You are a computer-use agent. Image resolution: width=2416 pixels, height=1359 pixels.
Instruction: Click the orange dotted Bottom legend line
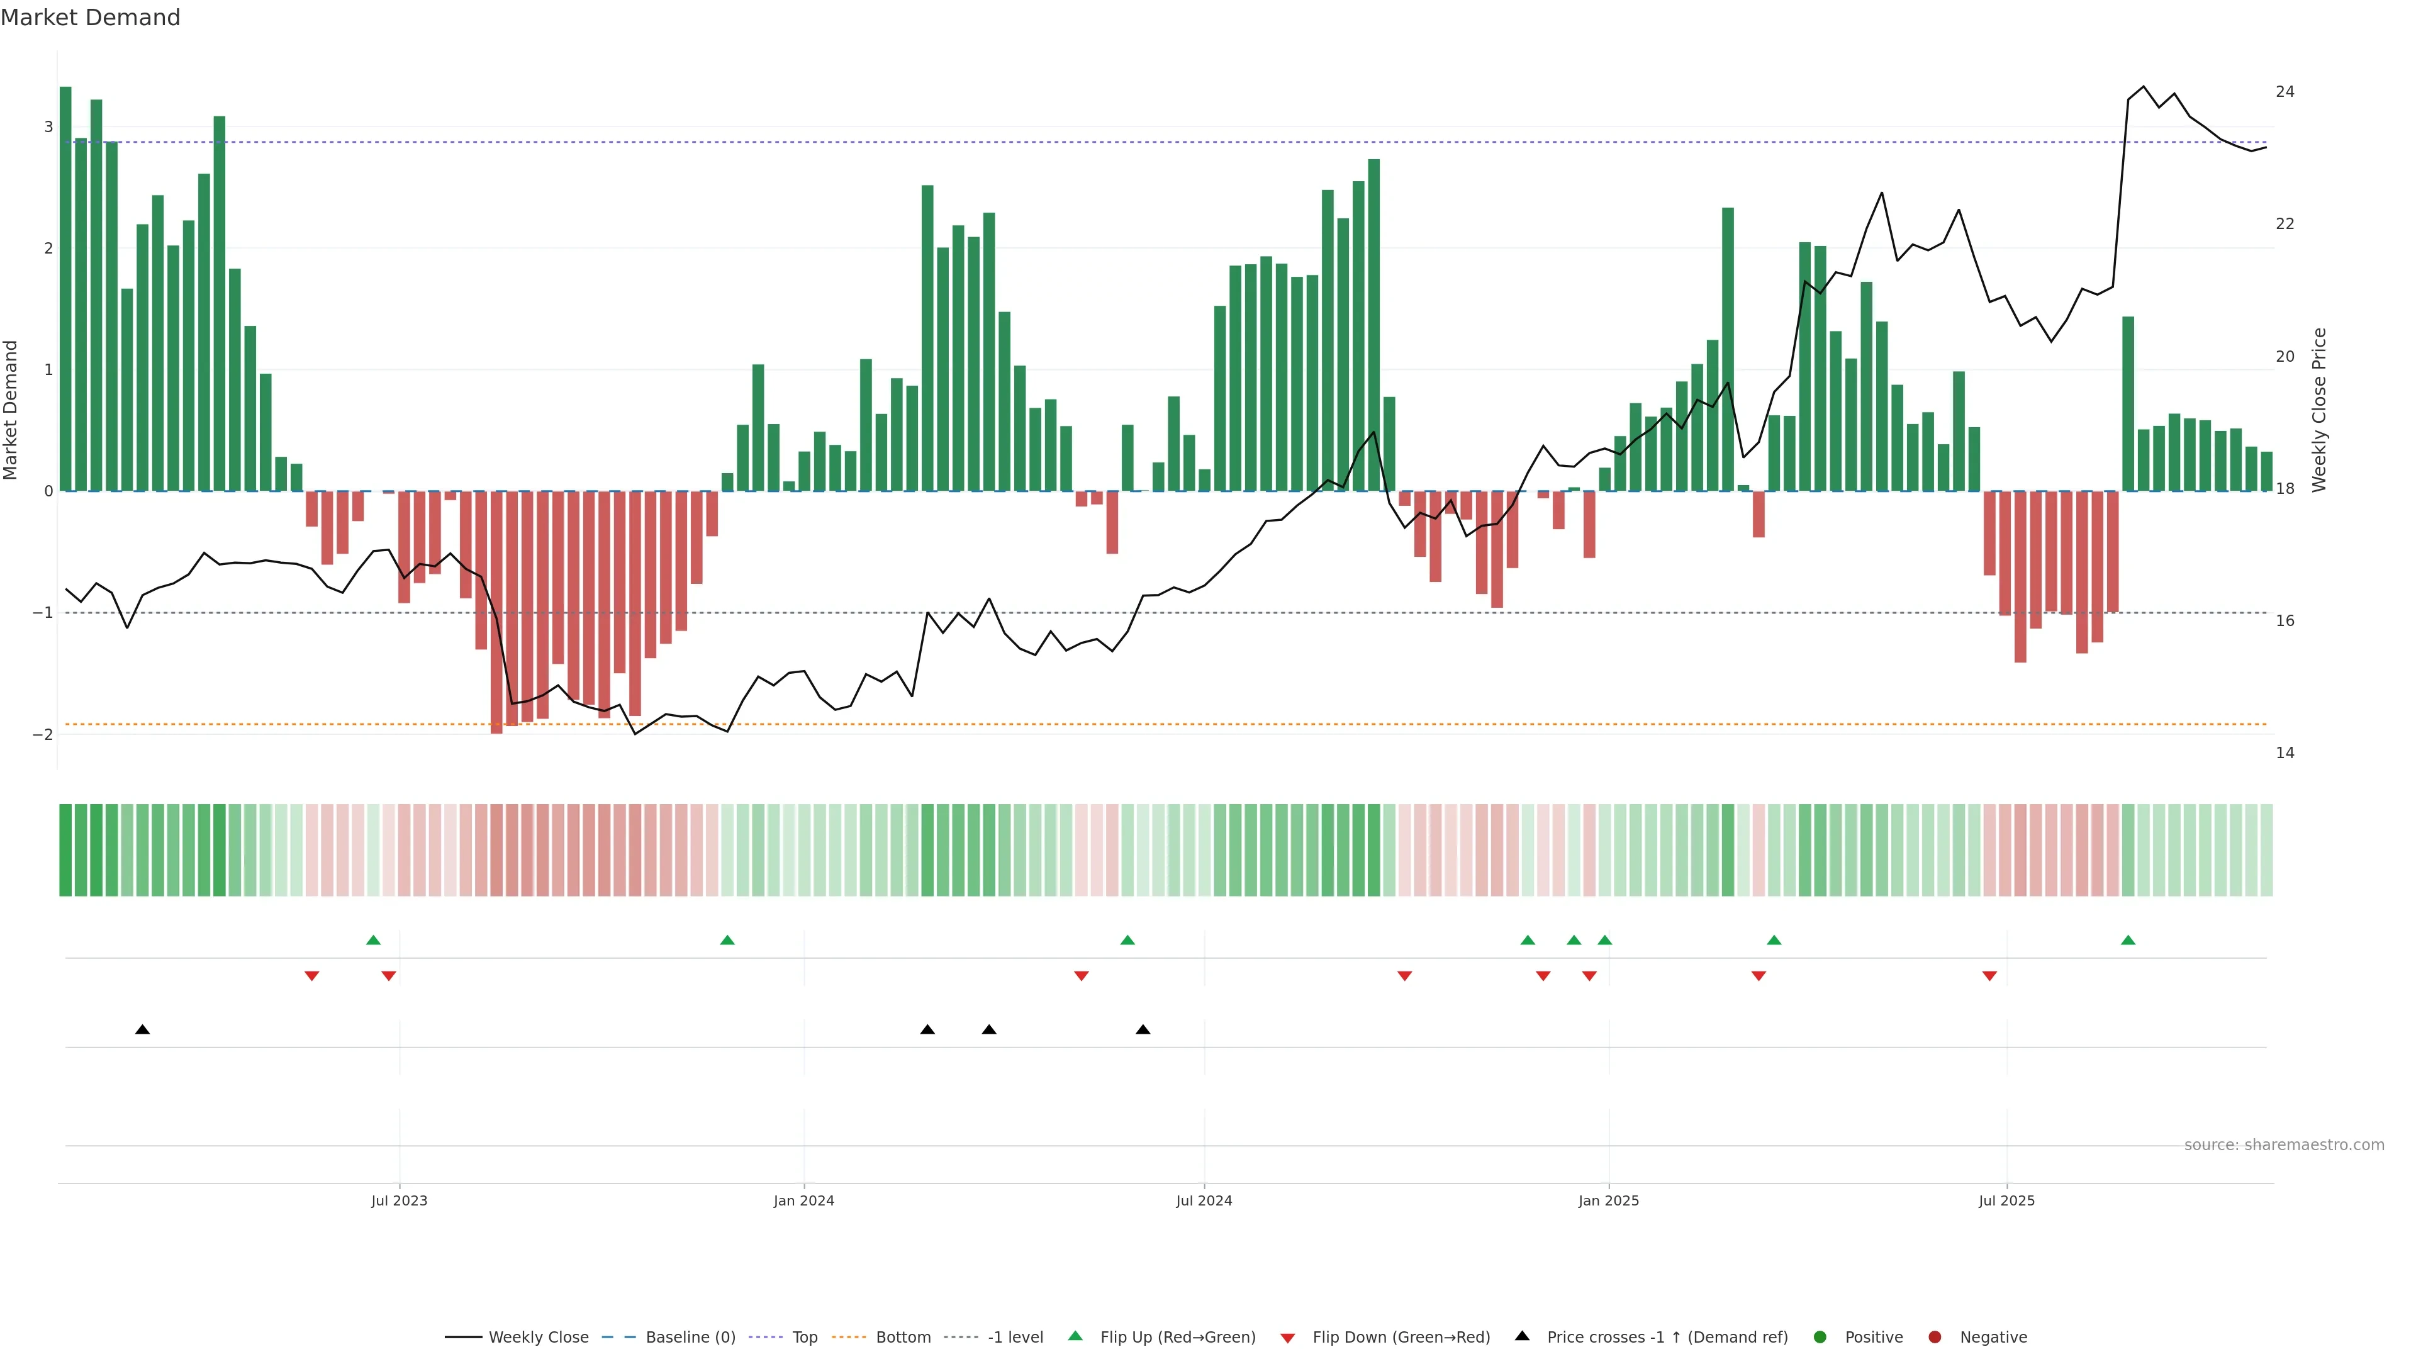click(849, 1338)
